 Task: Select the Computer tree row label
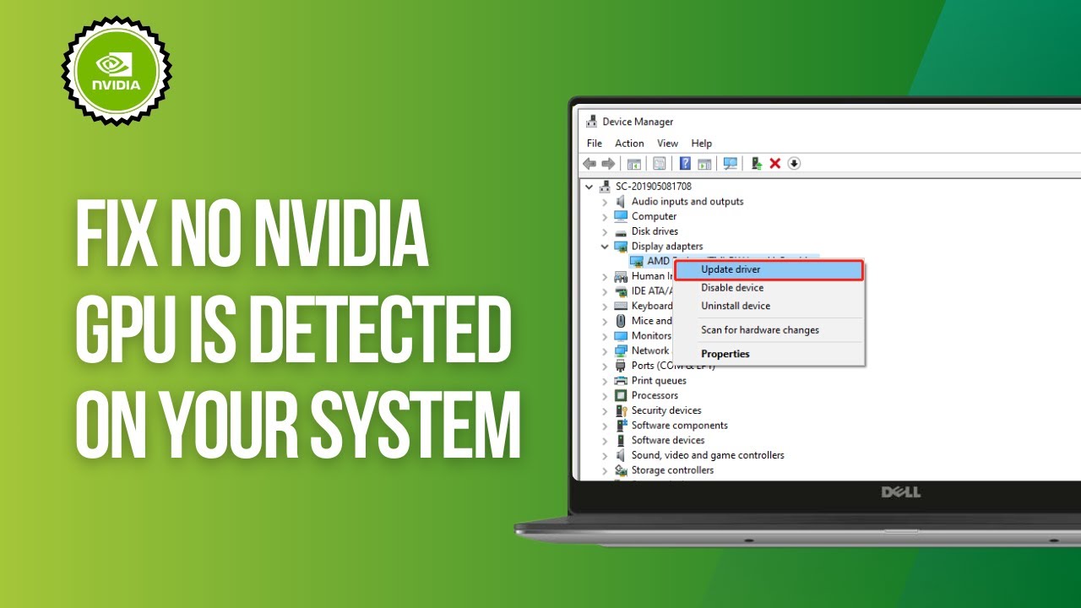tap(654, 216)
